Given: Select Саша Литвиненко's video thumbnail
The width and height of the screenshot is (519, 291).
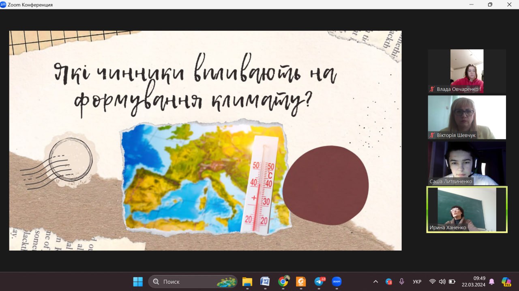Looking at the screenshot, I should (467, 163).
